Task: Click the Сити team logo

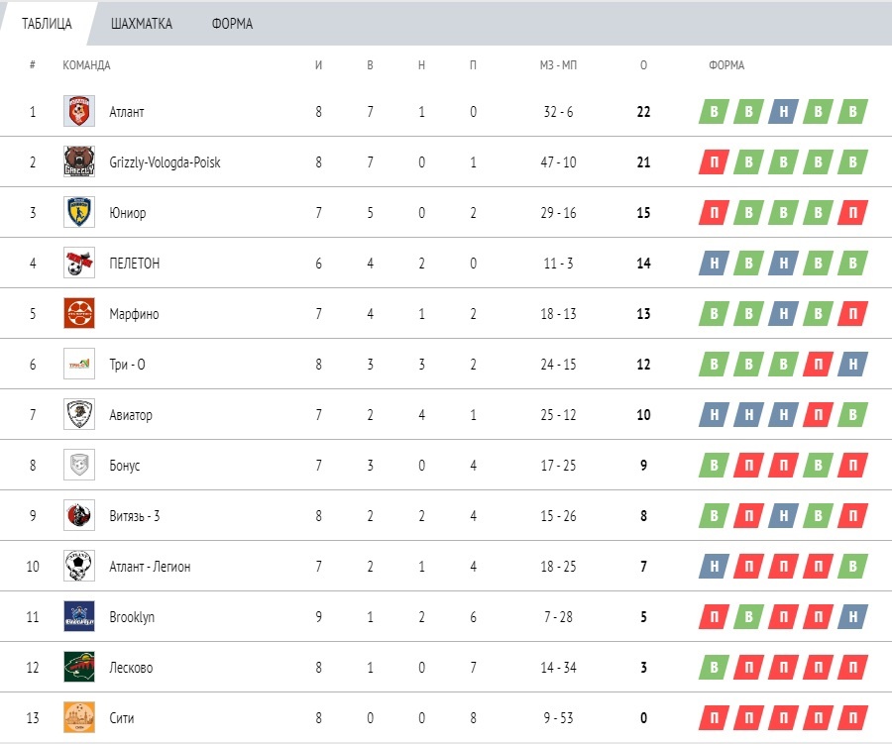Action: (79, 717)
